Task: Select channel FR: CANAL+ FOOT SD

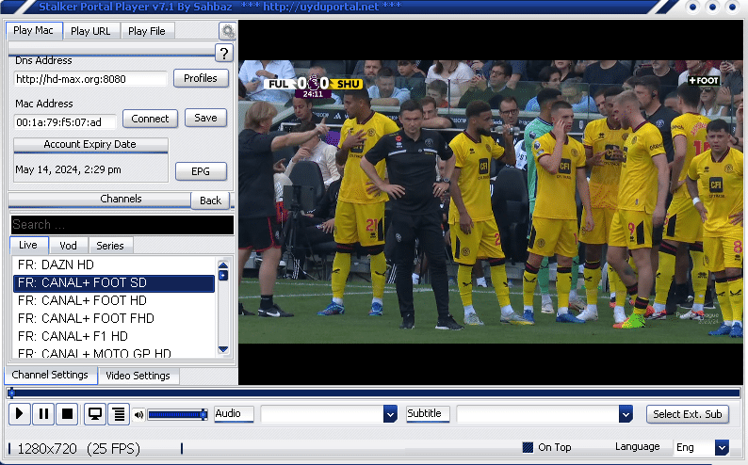Action: (114, 283)
